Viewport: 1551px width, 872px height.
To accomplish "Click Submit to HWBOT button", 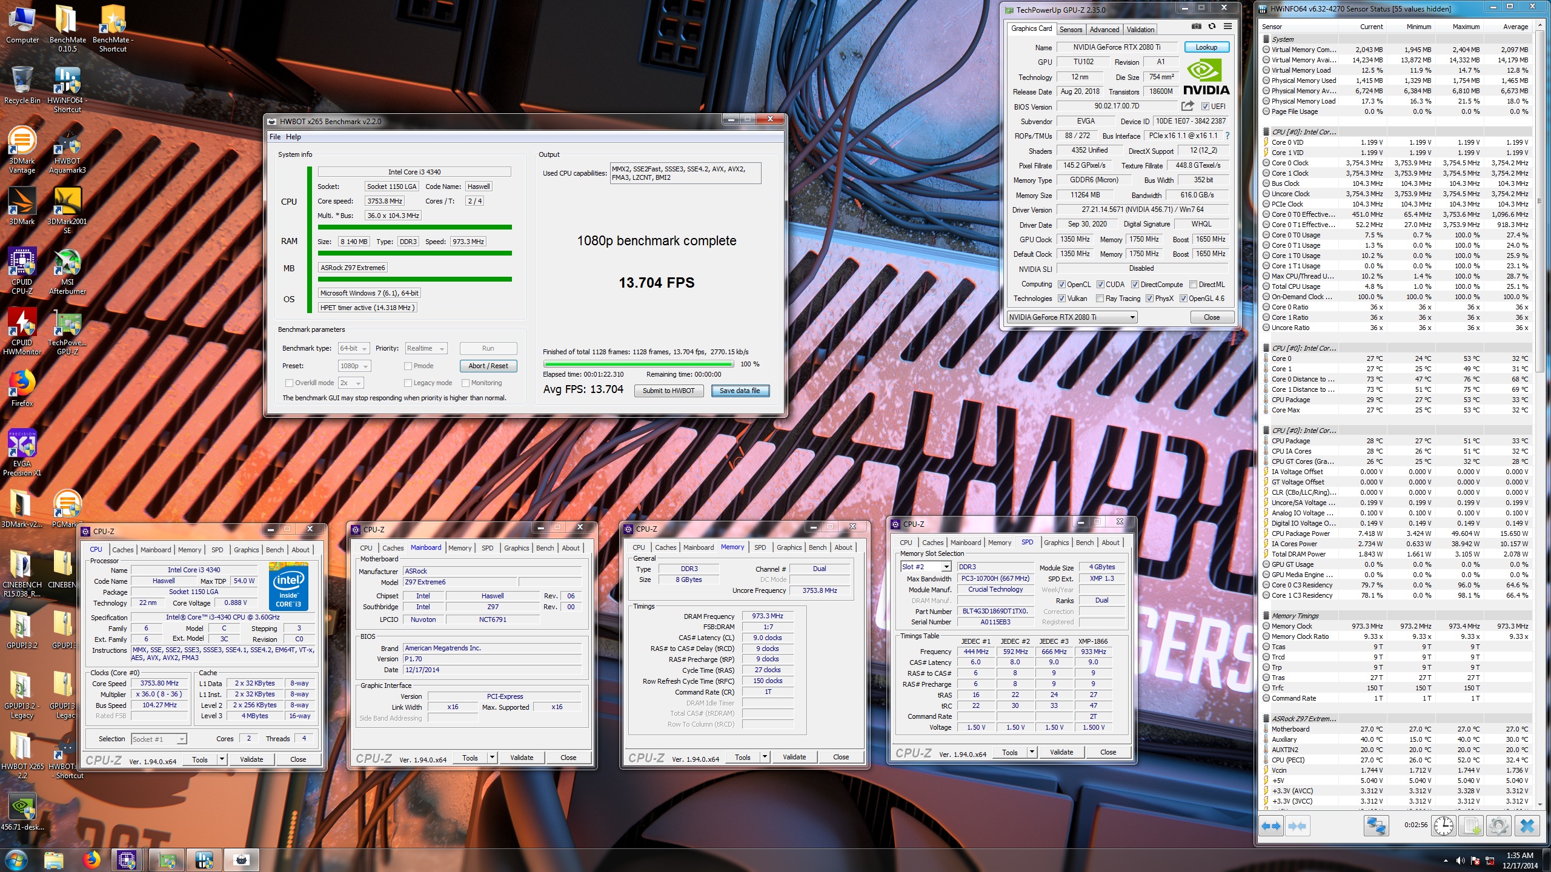I will [669, 391].
